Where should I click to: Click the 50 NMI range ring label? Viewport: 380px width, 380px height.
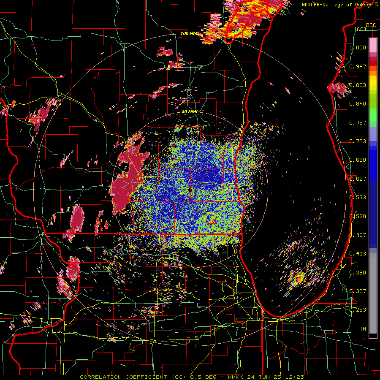(x=190, y=111)
